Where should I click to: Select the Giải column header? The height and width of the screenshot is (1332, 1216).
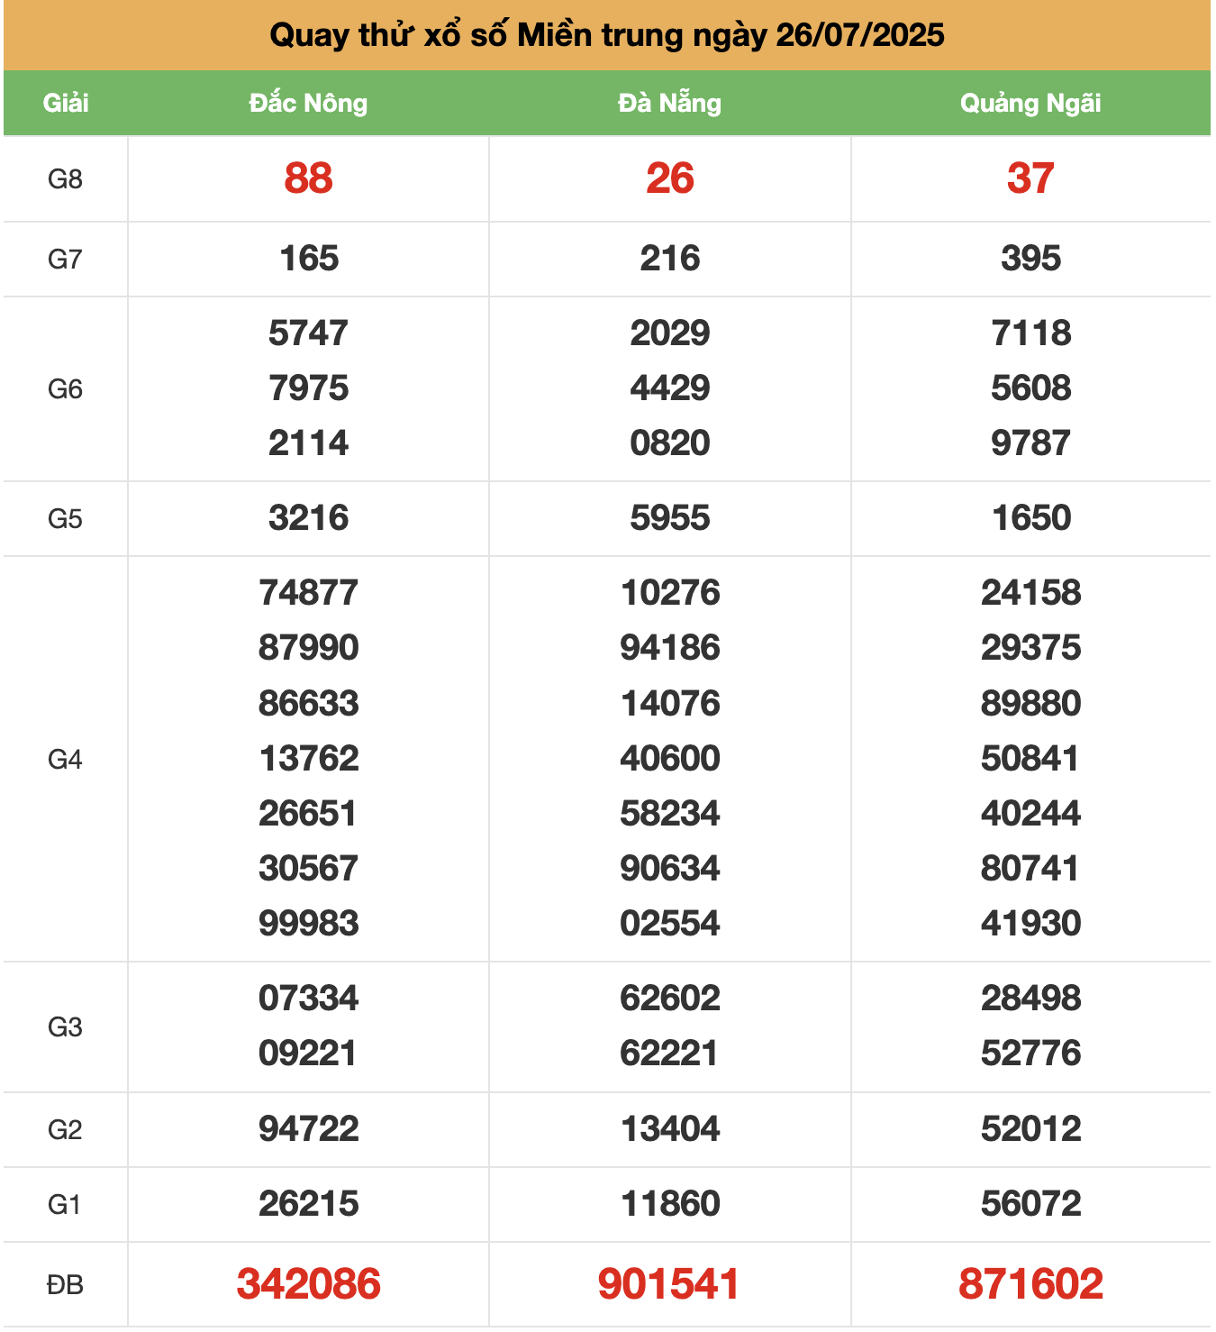[x=66, y=103]
